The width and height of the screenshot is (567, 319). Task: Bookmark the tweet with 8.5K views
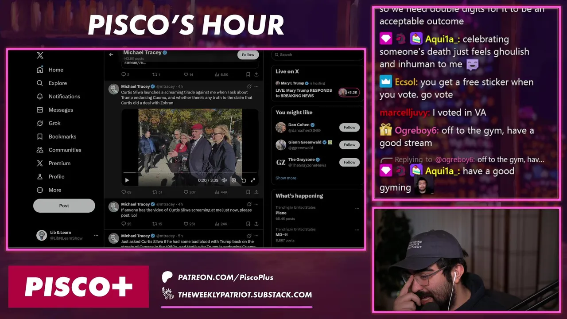click(248, 74)
